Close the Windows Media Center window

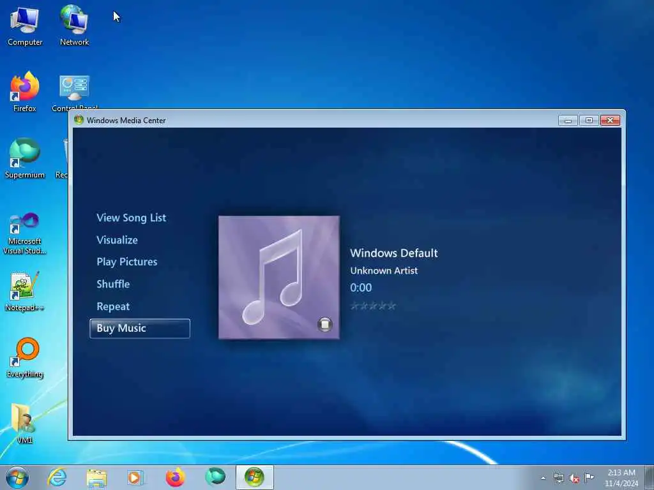click(610, 121)
